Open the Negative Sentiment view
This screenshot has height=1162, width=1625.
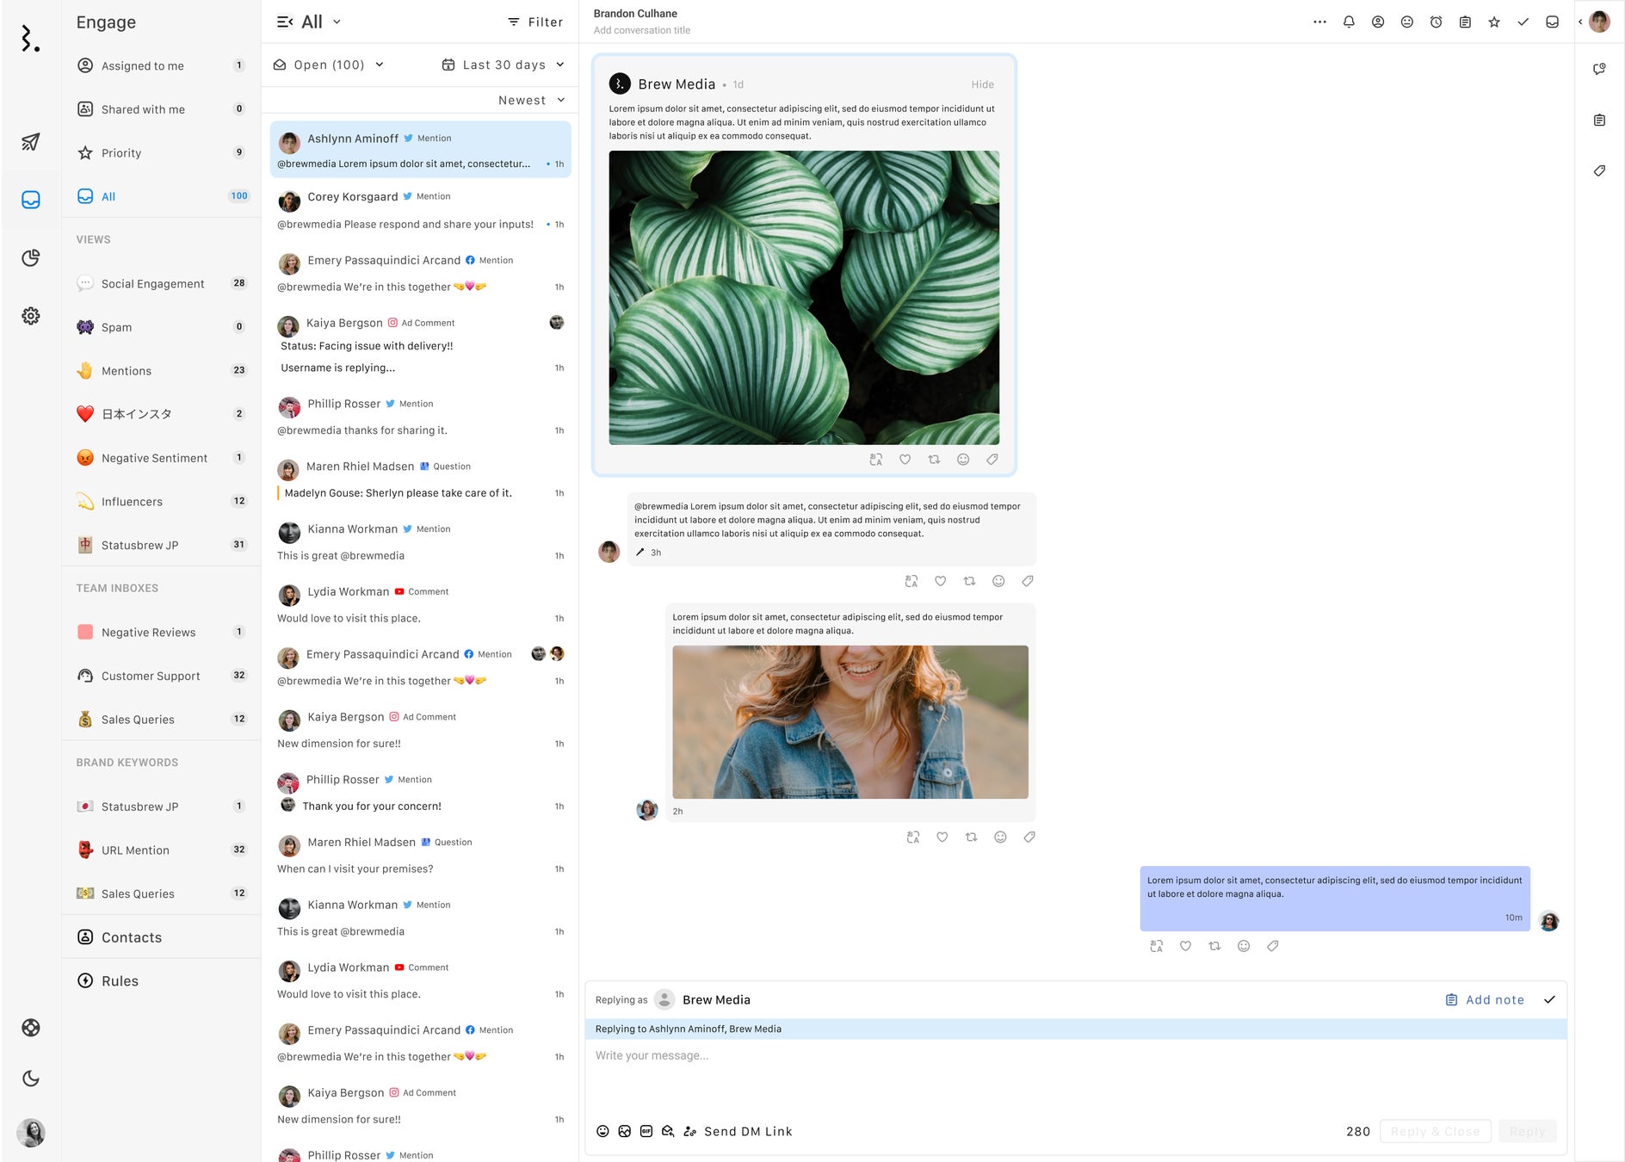(161, 458)
